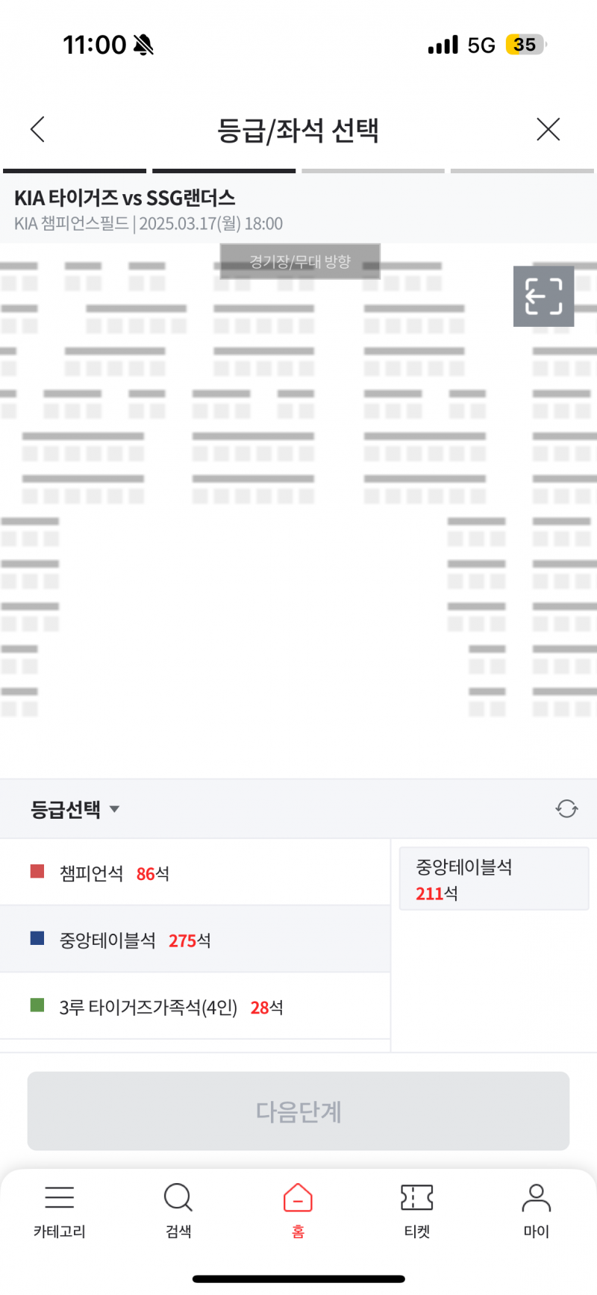Tap the 경기장/무대 방향 label
Screen dimensions: 597x1295
pyautogui.click(x=299, y=261)
